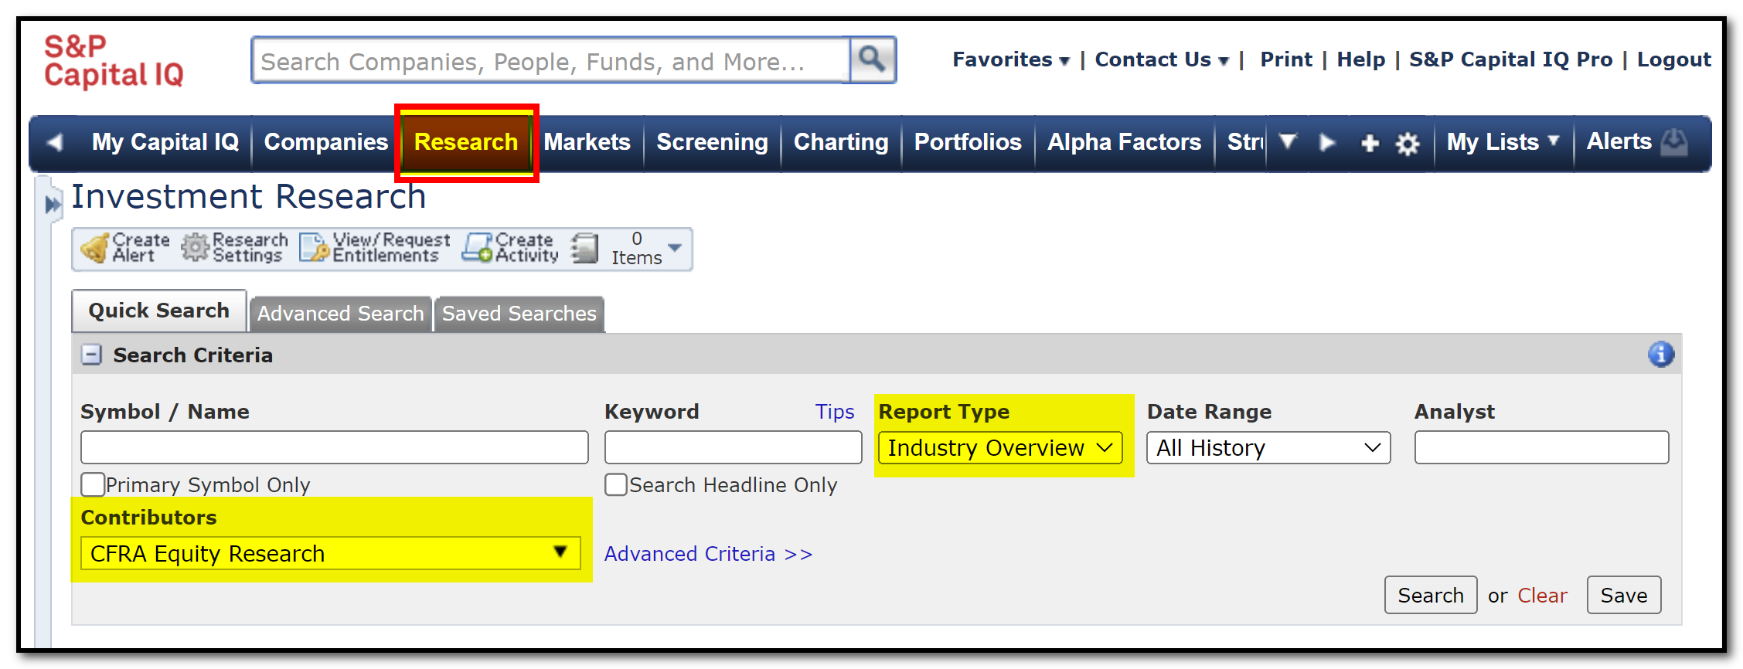
Task: Open navigation overflow down-arrow menu
Action: [1287, 142]
